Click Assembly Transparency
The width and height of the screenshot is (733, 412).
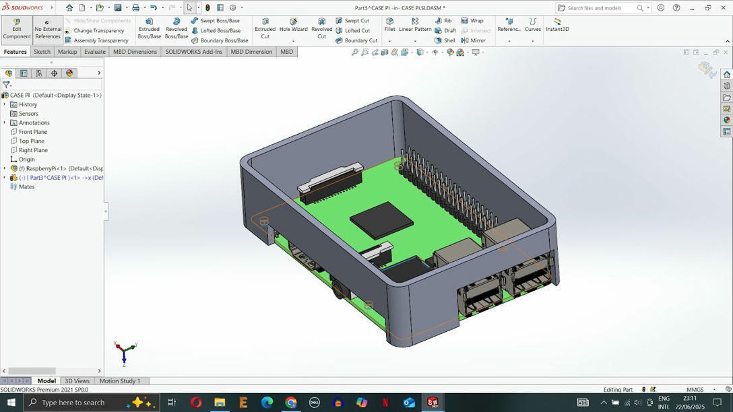(x=96, y=40)
